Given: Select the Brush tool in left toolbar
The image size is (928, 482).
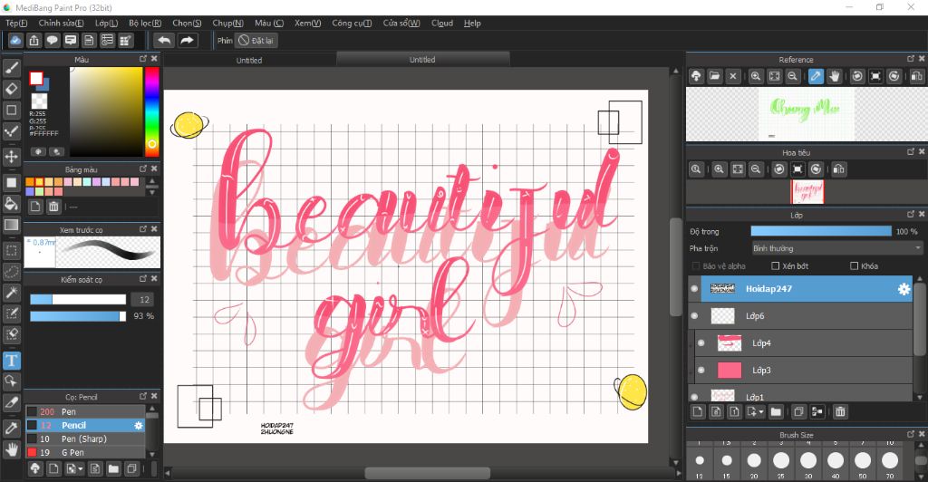Looking at the screenshot, I should [x=11, y=68].
